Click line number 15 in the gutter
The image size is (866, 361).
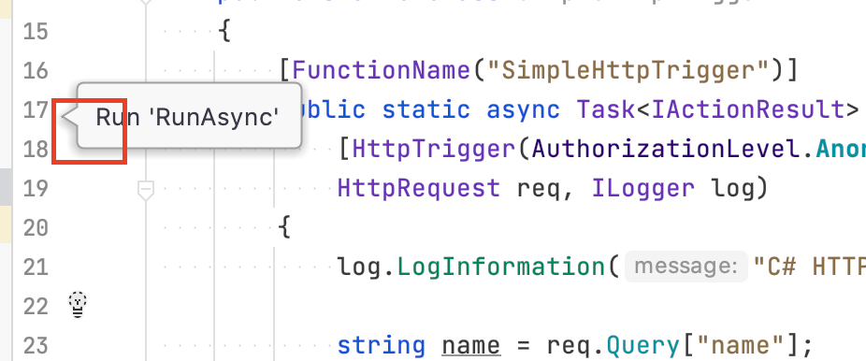tap(36, 31)
